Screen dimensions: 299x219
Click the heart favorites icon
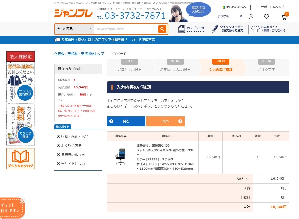pyautogui.click(x=266, y=17)
